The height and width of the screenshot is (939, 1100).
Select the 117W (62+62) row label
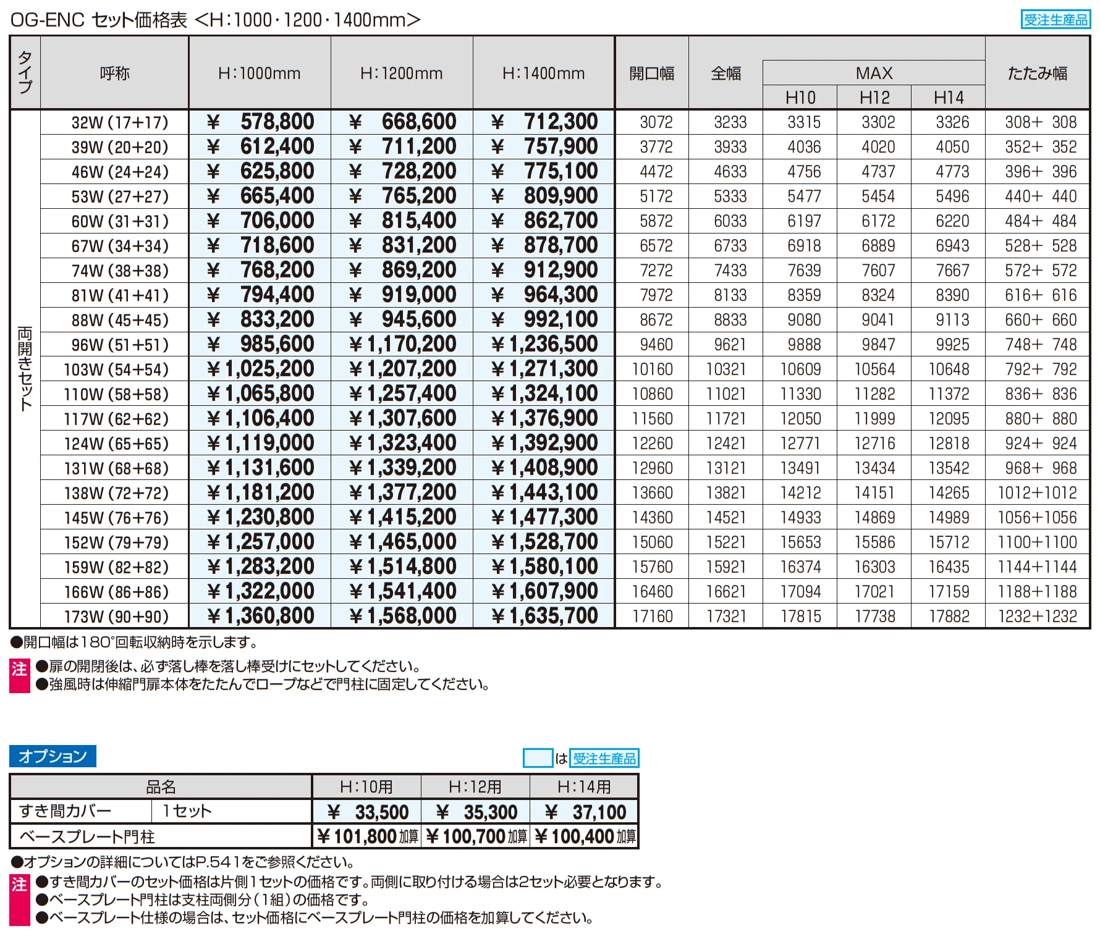(x=116, y=419)
